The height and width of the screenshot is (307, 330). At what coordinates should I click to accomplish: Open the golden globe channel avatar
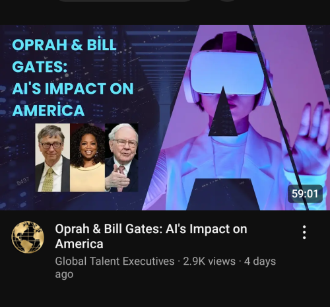coord(28,237)
